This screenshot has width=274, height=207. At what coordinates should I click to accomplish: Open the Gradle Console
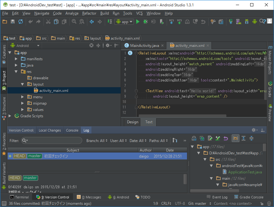point(249,197)
